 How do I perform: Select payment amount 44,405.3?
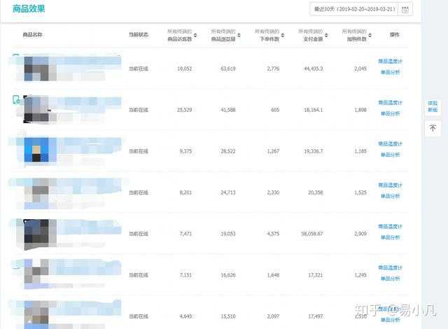point(314,69)
